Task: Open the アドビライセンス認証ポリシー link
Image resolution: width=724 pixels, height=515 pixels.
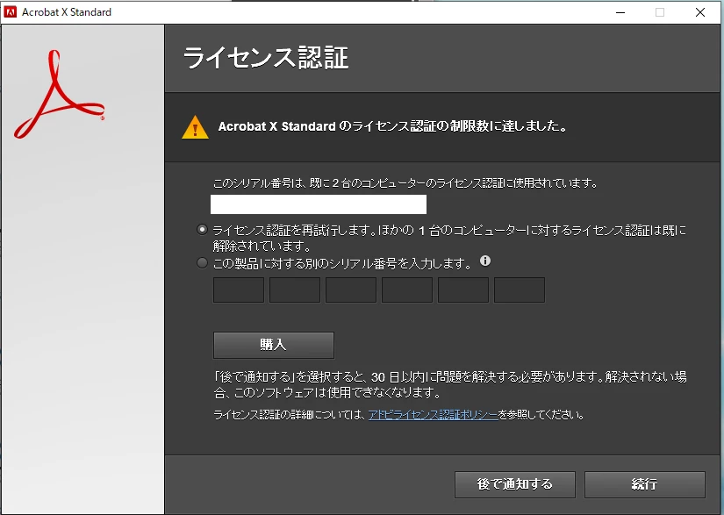Action: (434, 415)
